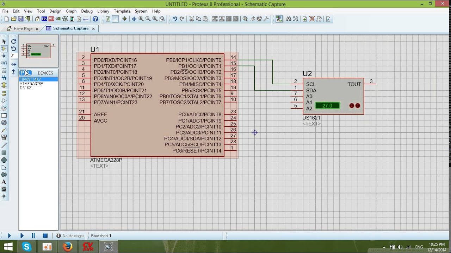Click the U1 ATMEGA328P component body
The width and height of the screenshot is (451, 253).
pyautogui.click(x=157, y=105)
